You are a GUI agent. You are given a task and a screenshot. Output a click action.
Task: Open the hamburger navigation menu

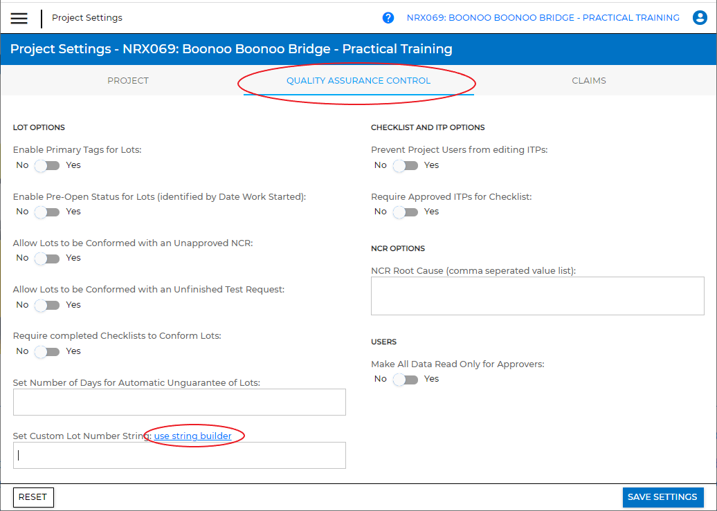19,18
